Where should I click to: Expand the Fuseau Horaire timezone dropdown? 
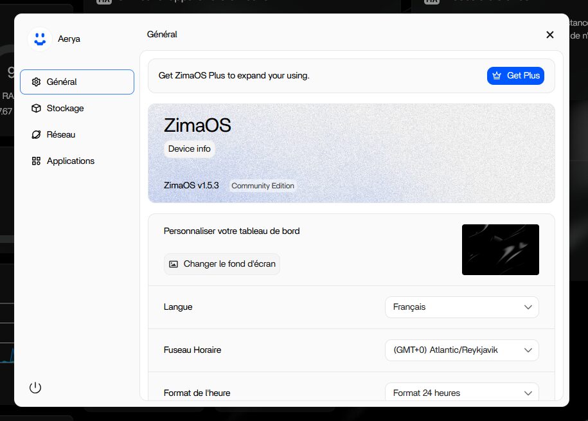click(x=461, y=350)
